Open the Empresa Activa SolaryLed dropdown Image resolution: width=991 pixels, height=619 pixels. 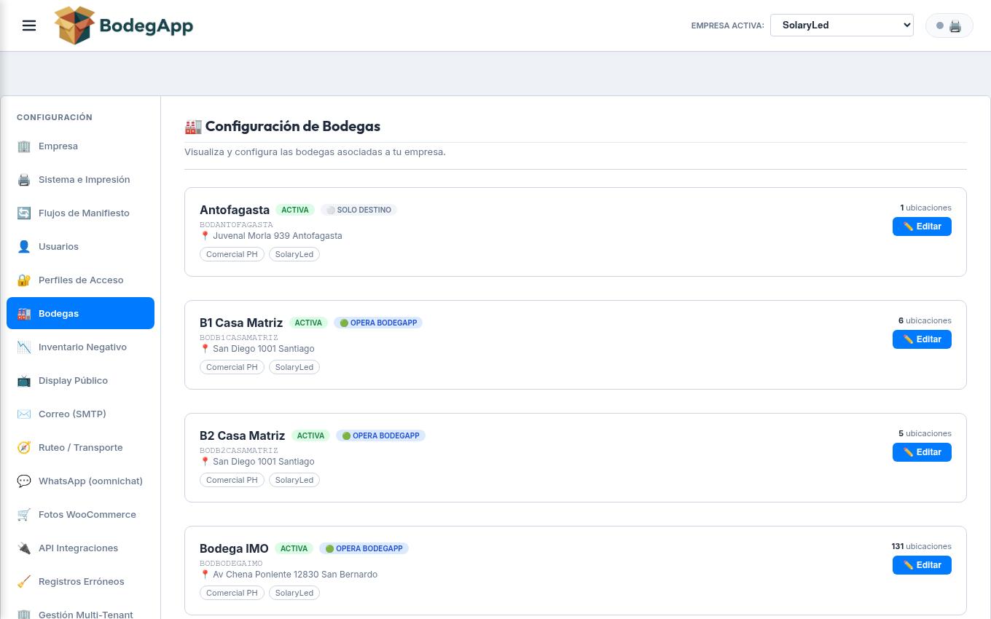tap(842, 25)
